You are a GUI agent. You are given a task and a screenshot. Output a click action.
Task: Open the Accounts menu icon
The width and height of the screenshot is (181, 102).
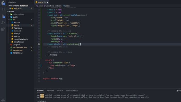(3, 101)
